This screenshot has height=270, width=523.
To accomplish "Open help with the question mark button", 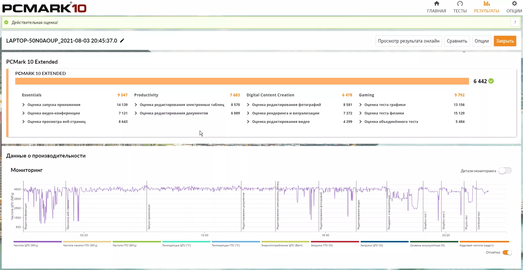I will pos(515,22).
